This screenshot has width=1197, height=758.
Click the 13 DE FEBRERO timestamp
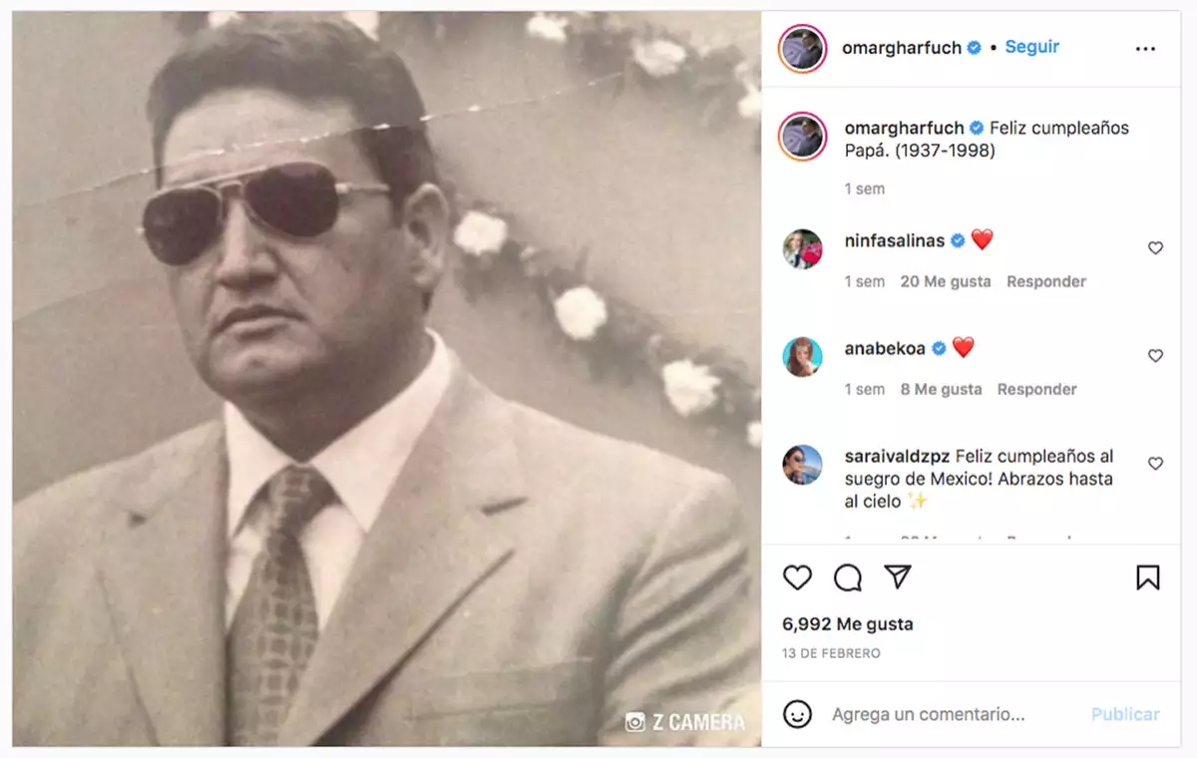coord(832,653)
